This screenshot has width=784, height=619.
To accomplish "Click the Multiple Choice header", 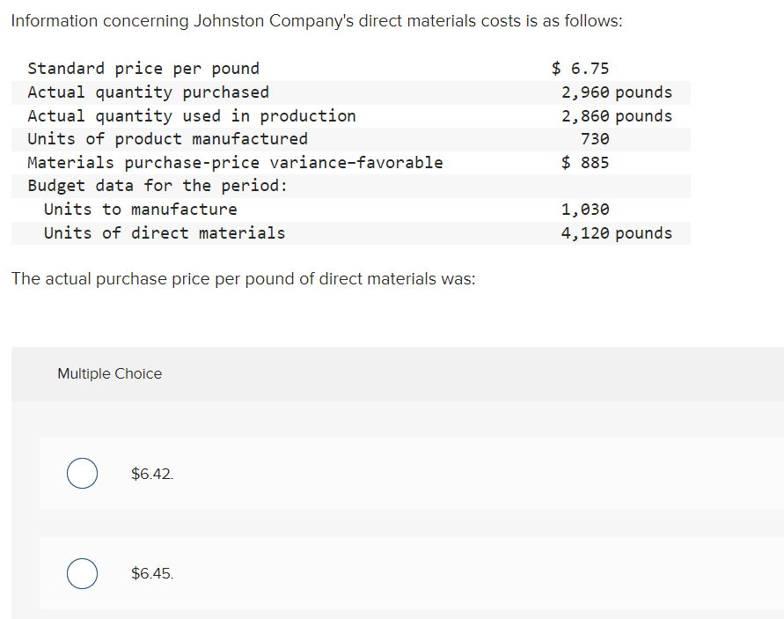I will (x=109, y=374).
